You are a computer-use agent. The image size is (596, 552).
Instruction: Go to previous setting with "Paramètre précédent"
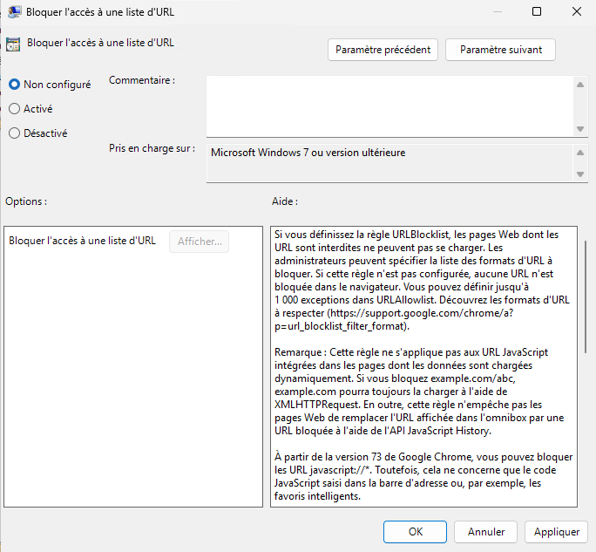point(383,50)
